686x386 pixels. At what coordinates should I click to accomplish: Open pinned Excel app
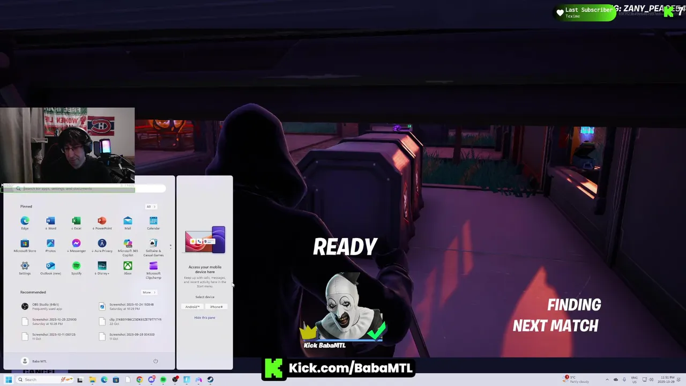pos(76,223)
